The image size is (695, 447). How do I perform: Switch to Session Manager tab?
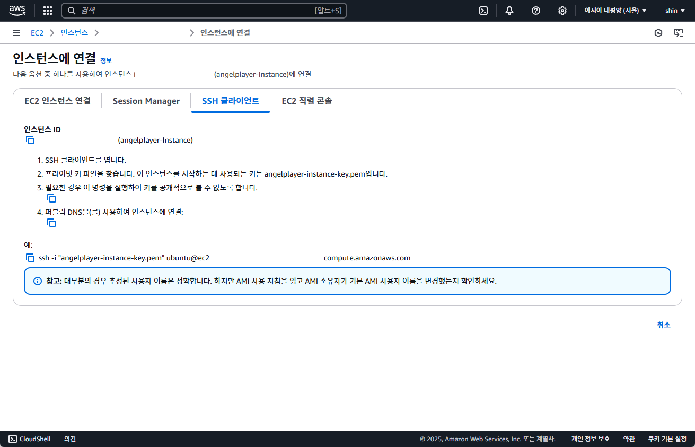(146, 101)
